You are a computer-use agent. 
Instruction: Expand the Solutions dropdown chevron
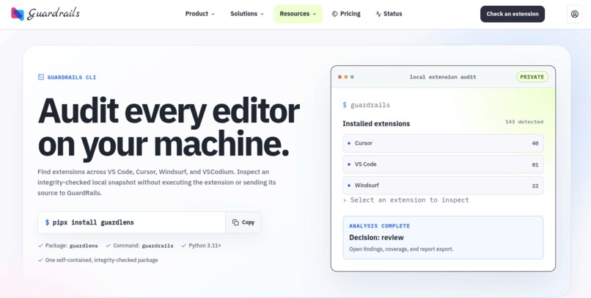[262, 14]
